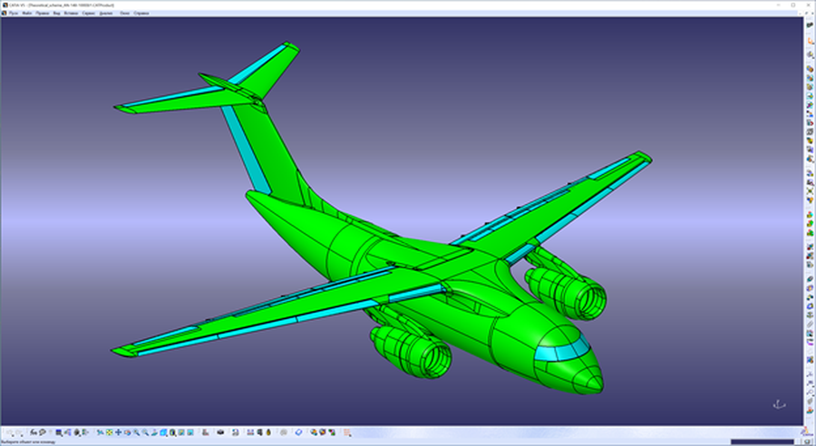The height and width of the screenshot is (446, 816).
Task: Select the Pan view tool
Action: [x=119, y=431]
